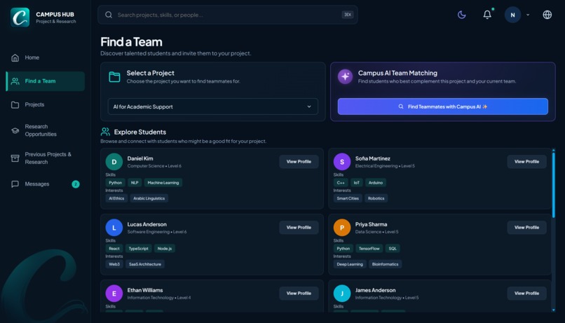The width and height of the screenshot is (565, 323).
Task: Click the C++ skill tag
Action: point(341,183)
